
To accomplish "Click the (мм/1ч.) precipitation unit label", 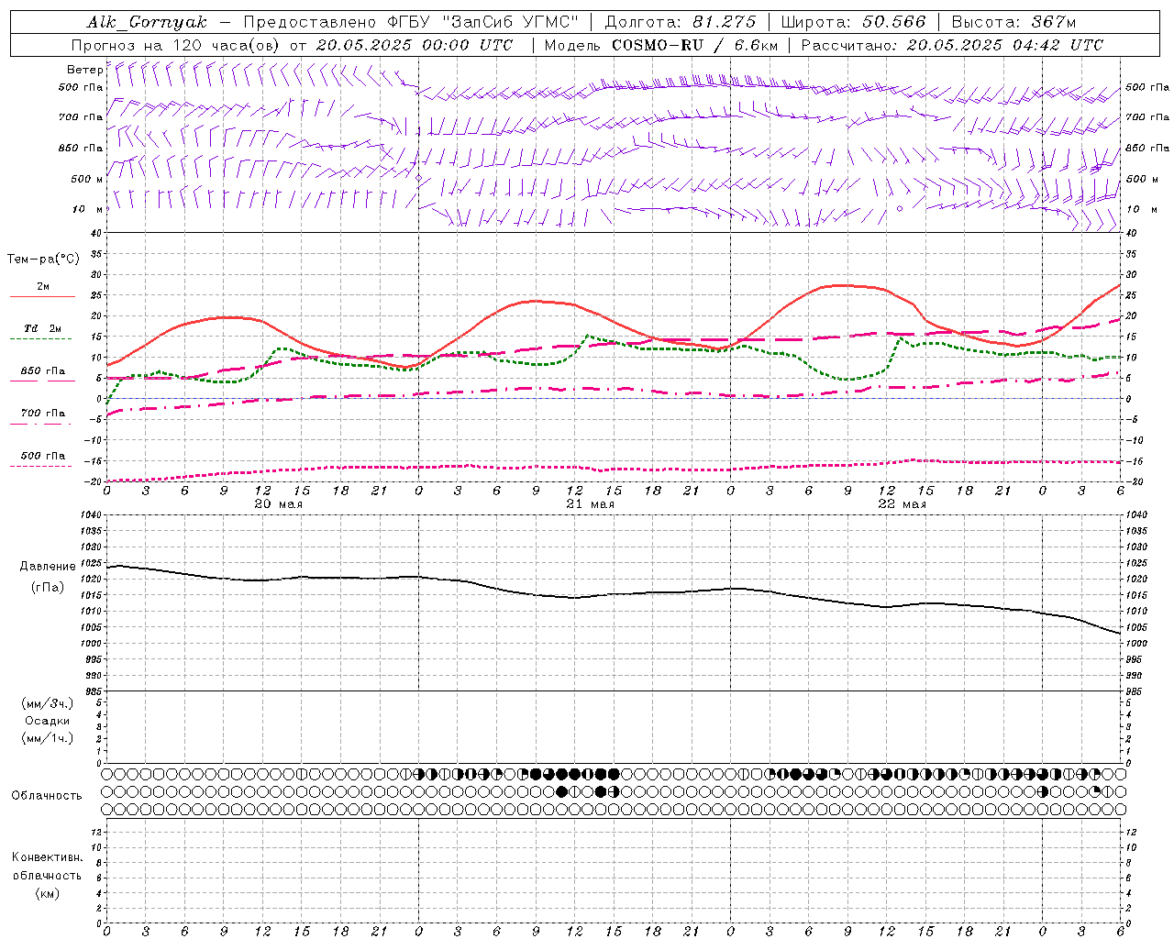I will [47, 738].
